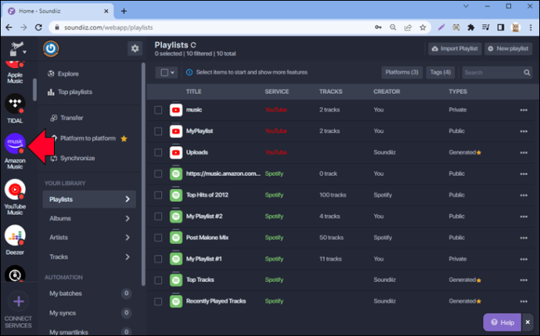Image resolution: width=540 pixels, height=336 pixels.
Task: Click the New playlist button
Action: tap(509, 48)
